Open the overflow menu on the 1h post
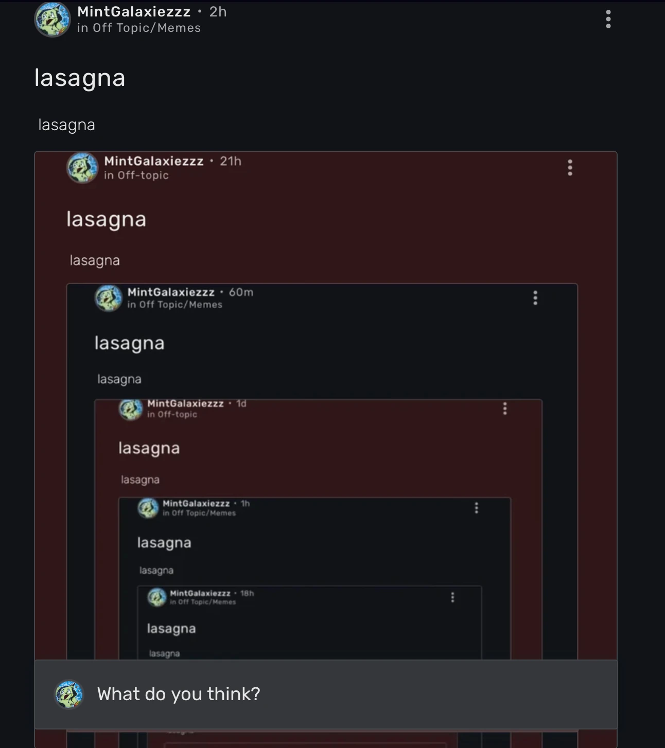Screen dimensions: 665x748 tap(476, 508)
